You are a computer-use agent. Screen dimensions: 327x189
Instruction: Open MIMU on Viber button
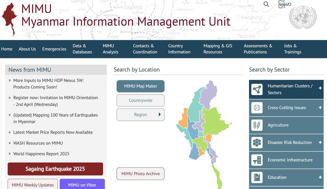pyautogui.click(x=82, y=184)
